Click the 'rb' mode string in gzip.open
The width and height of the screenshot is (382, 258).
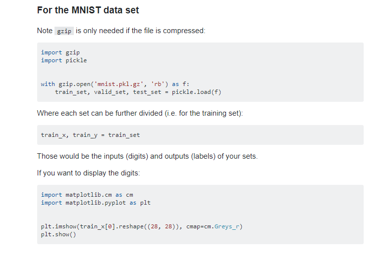[158, 84]
